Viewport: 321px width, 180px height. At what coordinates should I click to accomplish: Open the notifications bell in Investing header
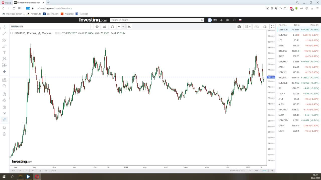tap(221, 20)
